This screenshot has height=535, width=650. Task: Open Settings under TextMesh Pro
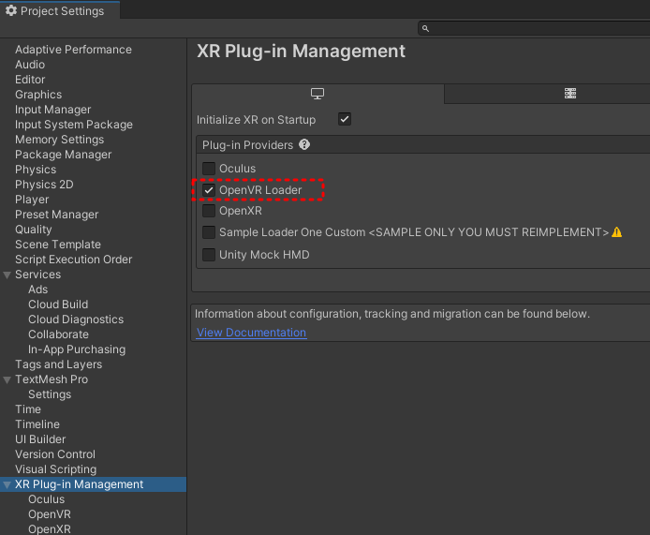coord(50,394)
